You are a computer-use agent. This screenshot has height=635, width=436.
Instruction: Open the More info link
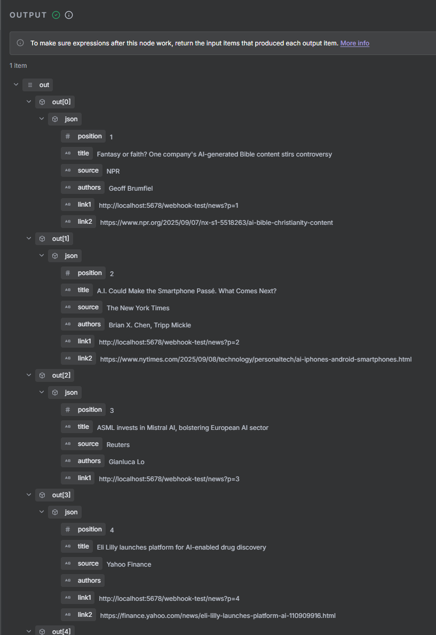tap(354, 43)
